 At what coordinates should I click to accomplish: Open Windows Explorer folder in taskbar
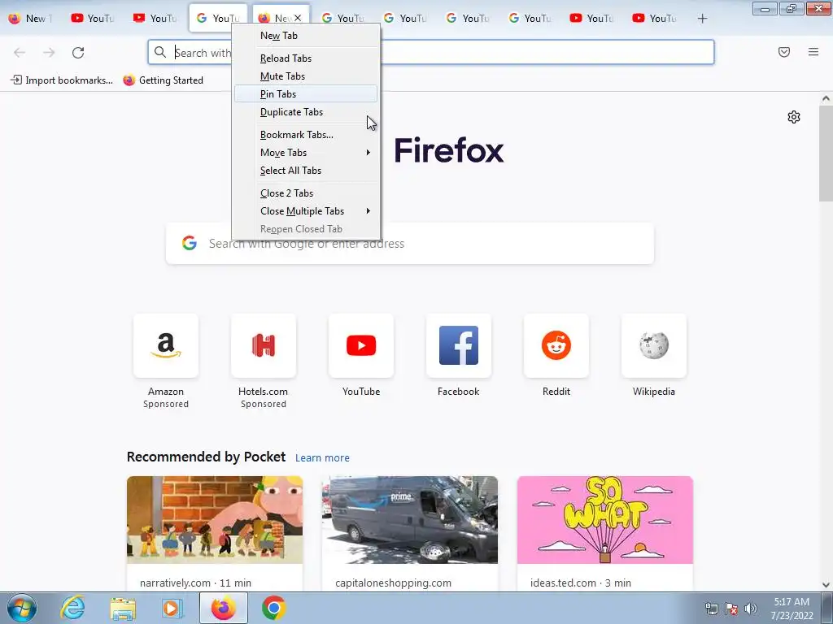coord(123,608)
